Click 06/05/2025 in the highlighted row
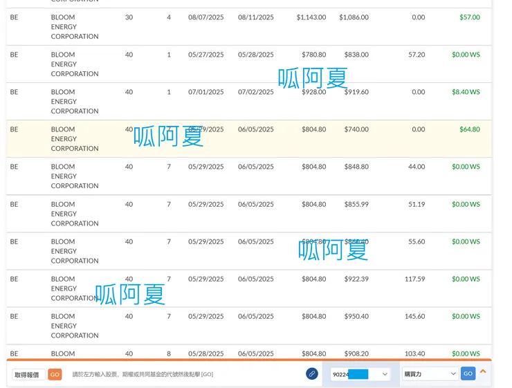The width and height of the screenshot is (512, 388). click(256, 129)
